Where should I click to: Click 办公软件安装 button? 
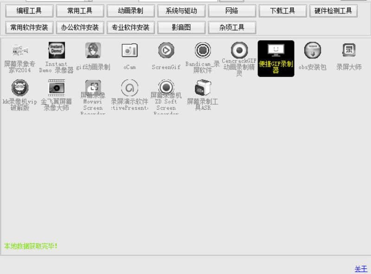pyautogui.click(x=80, y=28)
